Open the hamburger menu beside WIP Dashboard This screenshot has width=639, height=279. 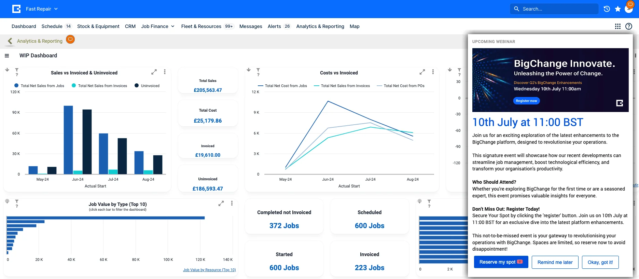7,56
